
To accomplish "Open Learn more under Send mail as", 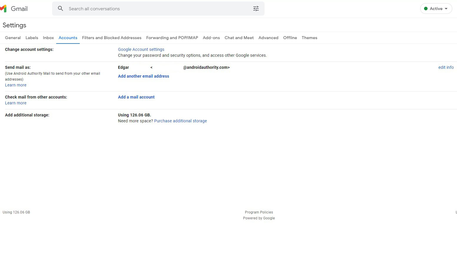I will pos(16,85).
